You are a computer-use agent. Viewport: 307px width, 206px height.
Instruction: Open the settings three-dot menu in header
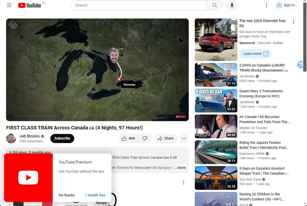[266, 5]
